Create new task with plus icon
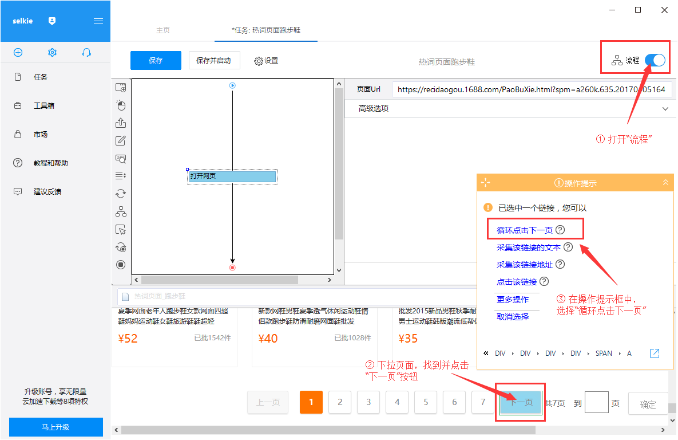This screenshot has width=678, height=440. (x=18, y=52)
